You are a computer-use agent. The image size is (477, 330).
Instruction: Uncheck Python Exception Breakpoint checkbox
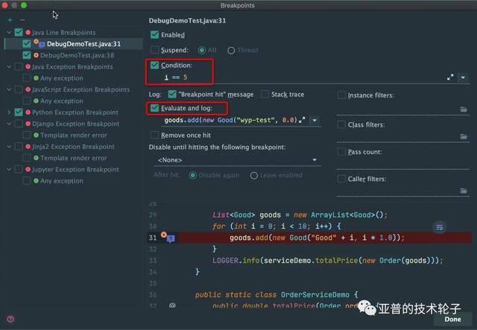point(19,112)
